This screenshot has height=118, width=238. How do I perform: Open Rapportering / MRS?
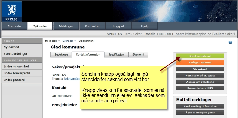tap(200, 88)
